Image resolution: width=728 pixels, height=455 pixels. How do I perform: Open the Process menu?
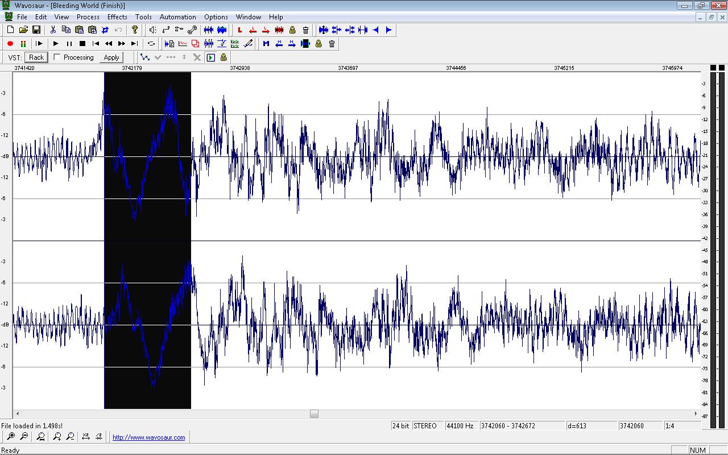(x=88, y=17)
